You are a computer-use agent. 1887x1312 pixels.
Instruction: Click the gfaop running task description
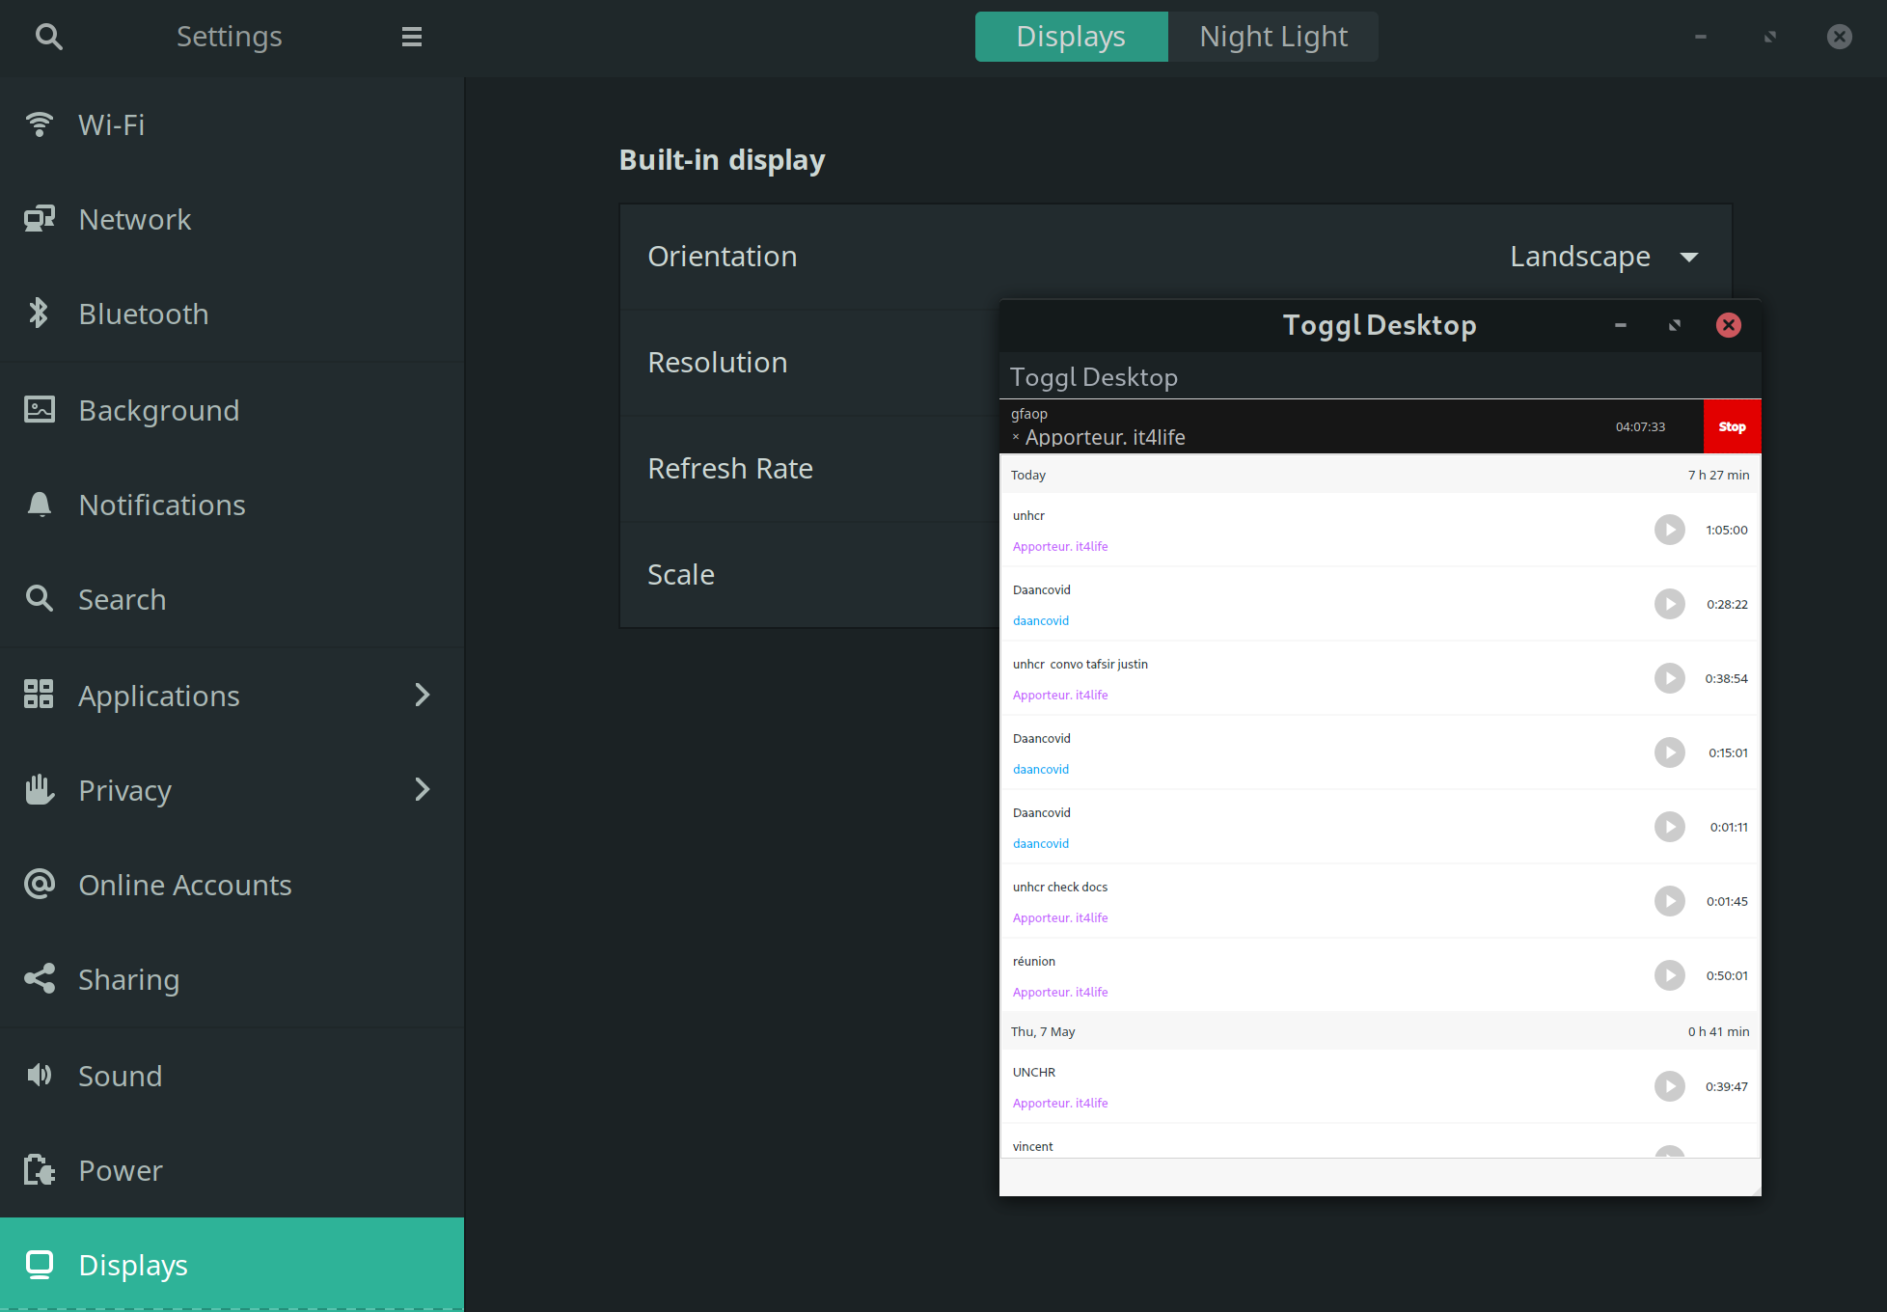pos(1028,414)
